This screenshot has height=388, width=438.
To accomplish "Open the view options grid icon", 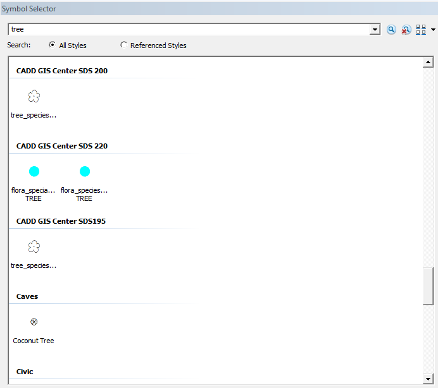I will coord(421,29).
